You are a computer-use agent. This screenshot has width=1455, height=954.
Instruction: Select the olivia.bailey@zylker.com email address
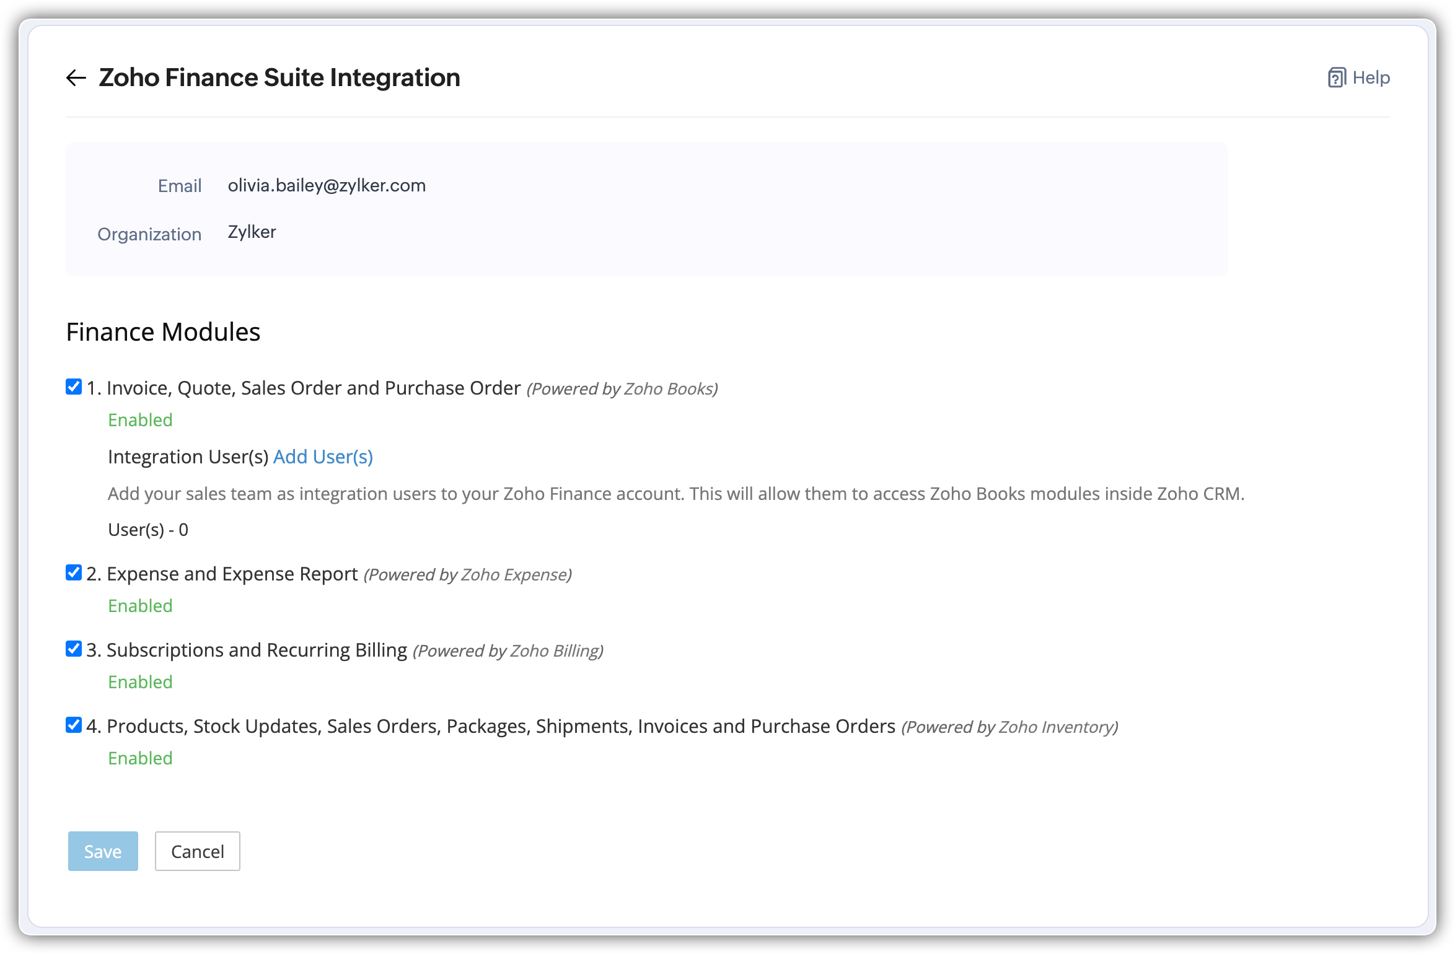[x=327, y=185]
